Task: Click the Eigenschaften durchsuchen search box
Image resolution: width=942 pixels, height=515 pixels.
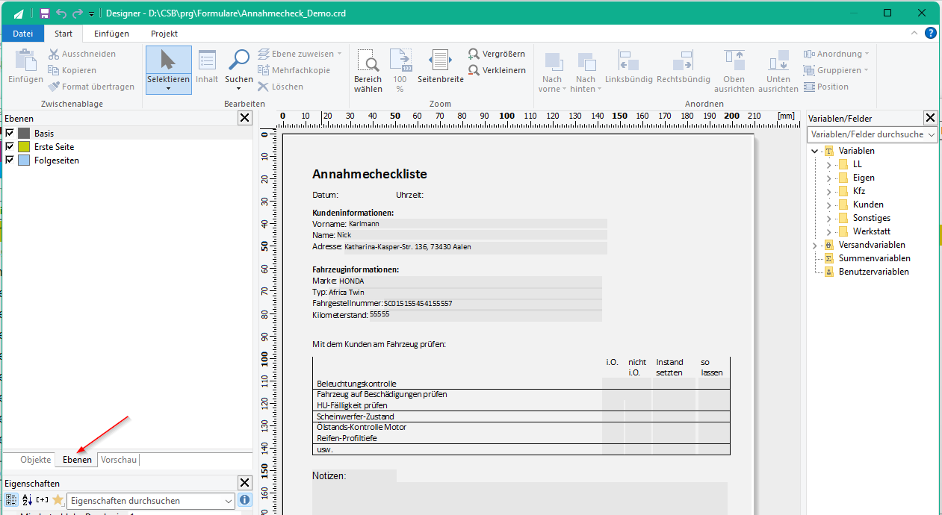Action: click(x=151, y=501)
